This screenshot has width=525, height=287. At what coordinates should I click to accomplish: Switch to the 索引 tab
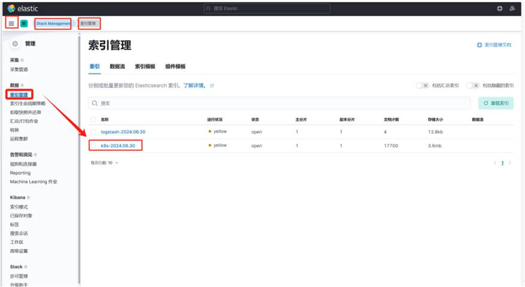(x=95, y=66)
